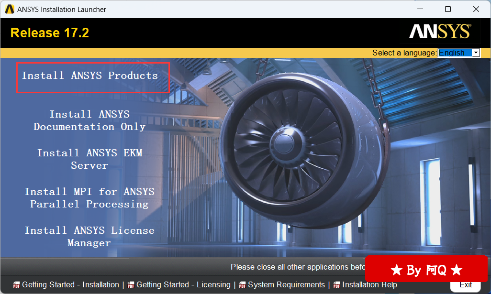This screenshot has width=491, height=294.
Task: View the System Requirements link text
Action: point(286,285)
